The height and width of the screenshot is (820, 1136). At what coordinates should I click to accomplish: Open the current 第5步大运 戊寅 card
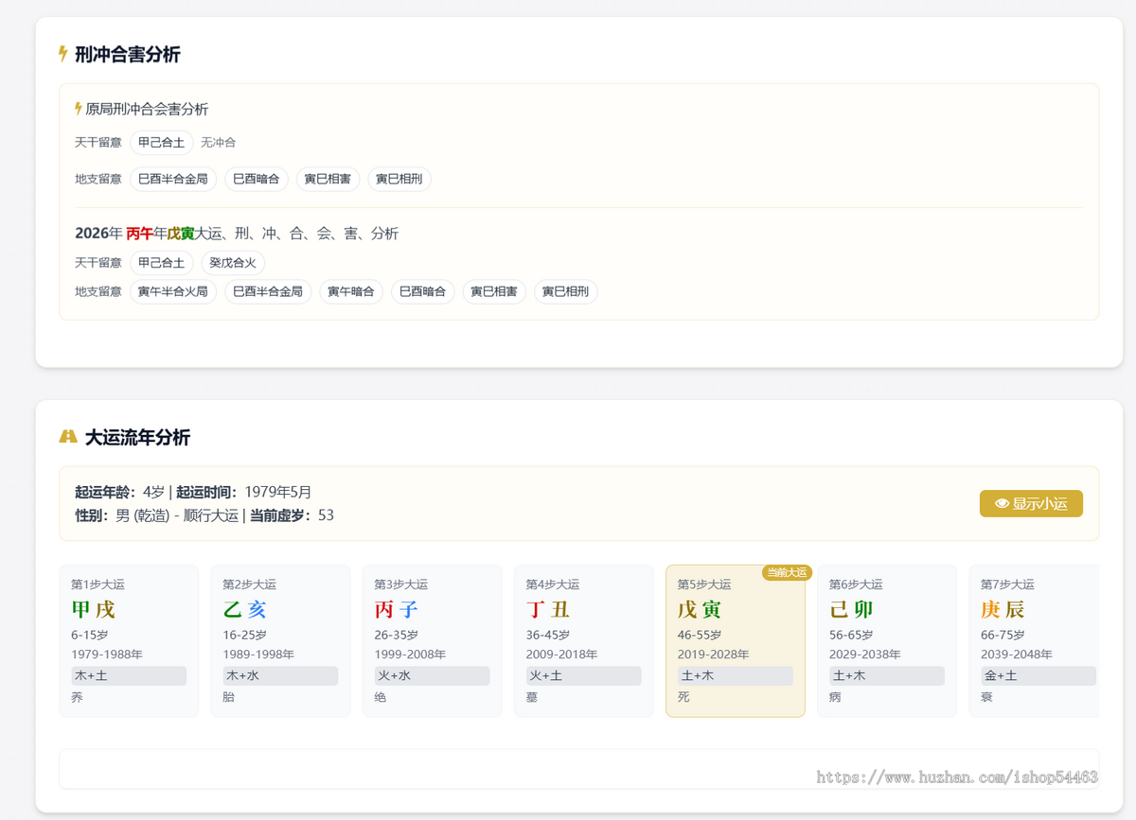click(736, 641)
